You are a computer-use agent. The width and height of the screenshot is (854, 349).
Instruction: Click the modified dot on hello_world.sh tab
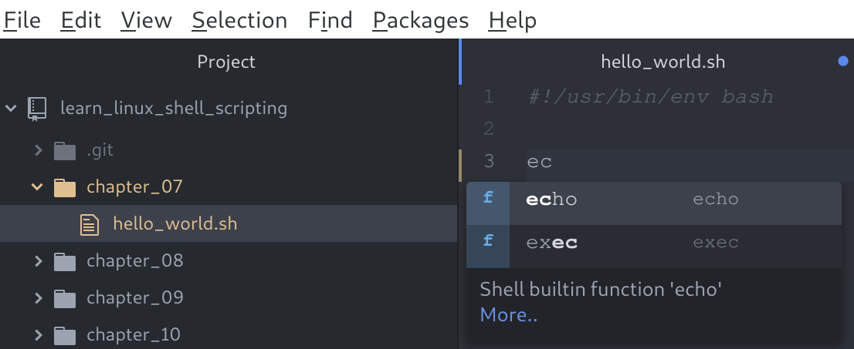click(x=842, y=62)
